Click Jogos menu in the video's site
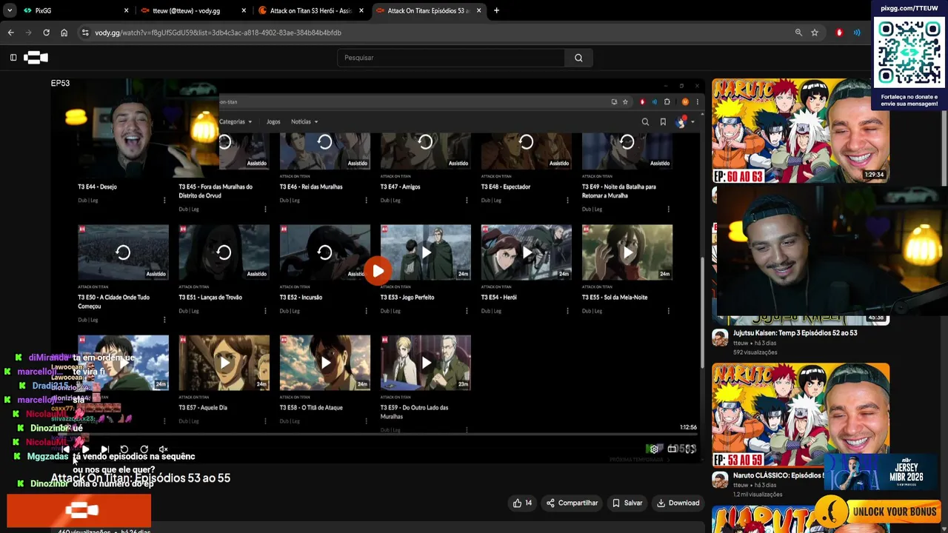 click(273, 121)
